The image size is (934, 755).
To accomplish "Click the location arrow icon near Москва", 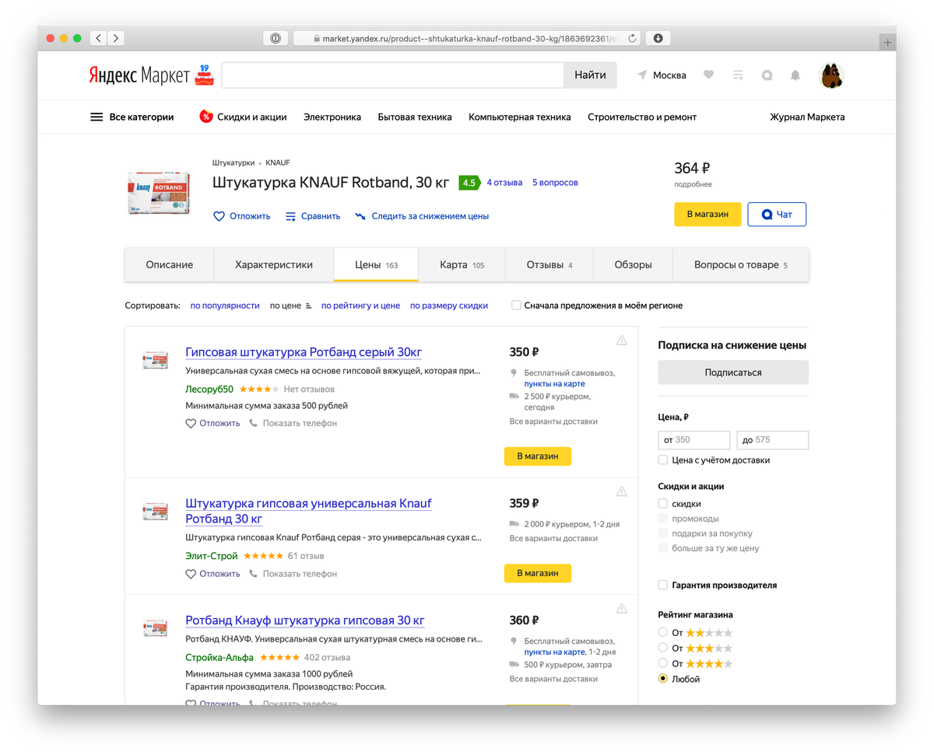I will tap(642, 75).
